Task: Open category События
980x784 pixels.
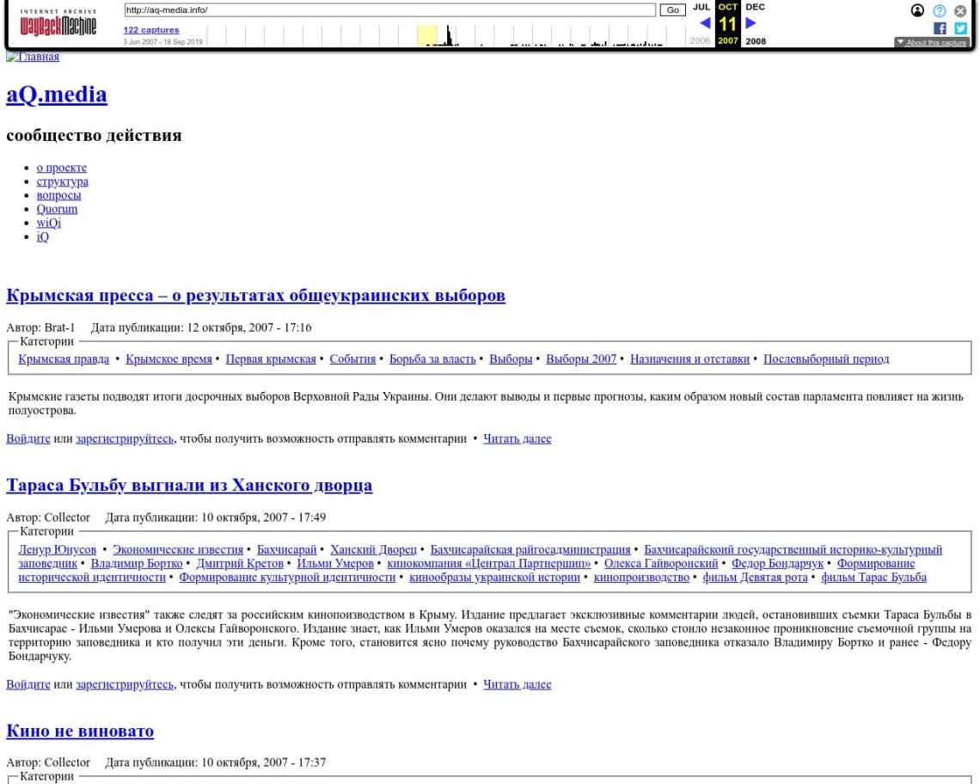Action: (352, 358)
